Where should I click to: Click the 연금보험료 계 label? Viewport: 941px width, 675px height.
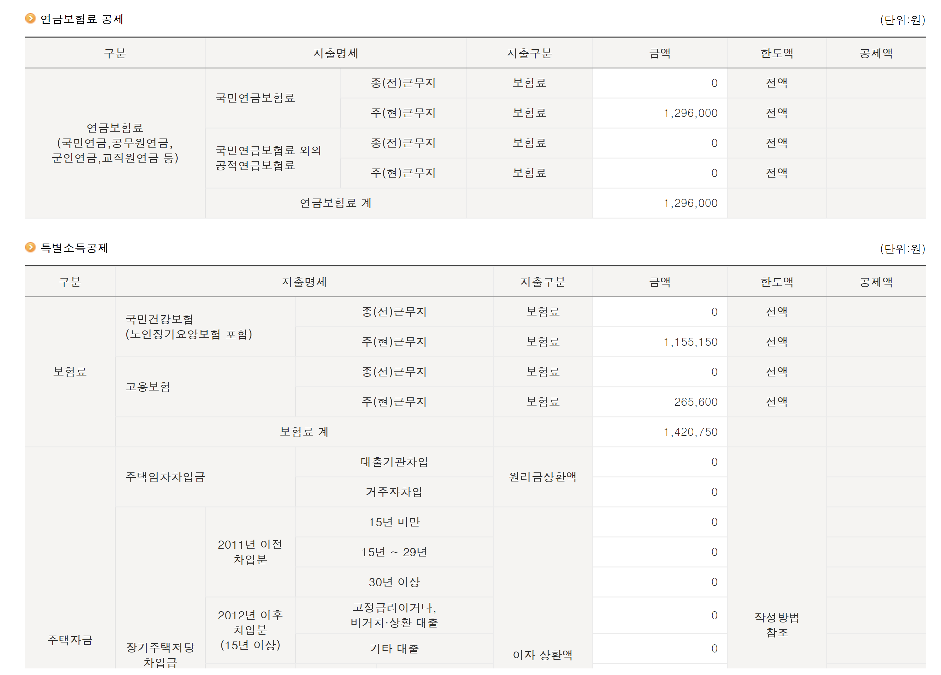pos(336,203)
